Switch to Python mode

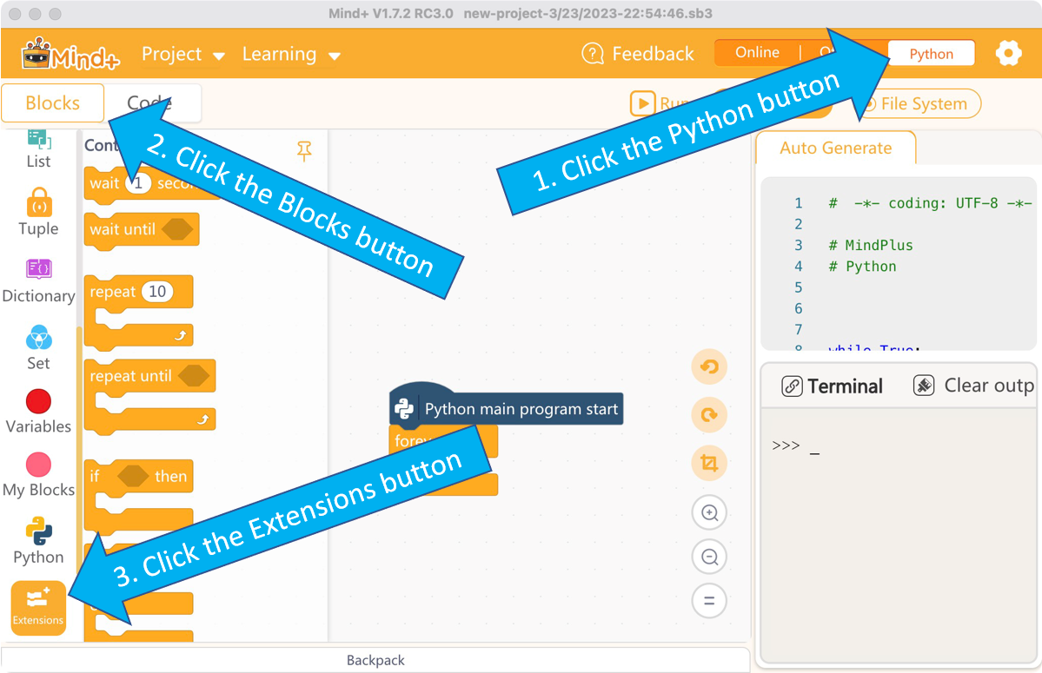point(931,54)
